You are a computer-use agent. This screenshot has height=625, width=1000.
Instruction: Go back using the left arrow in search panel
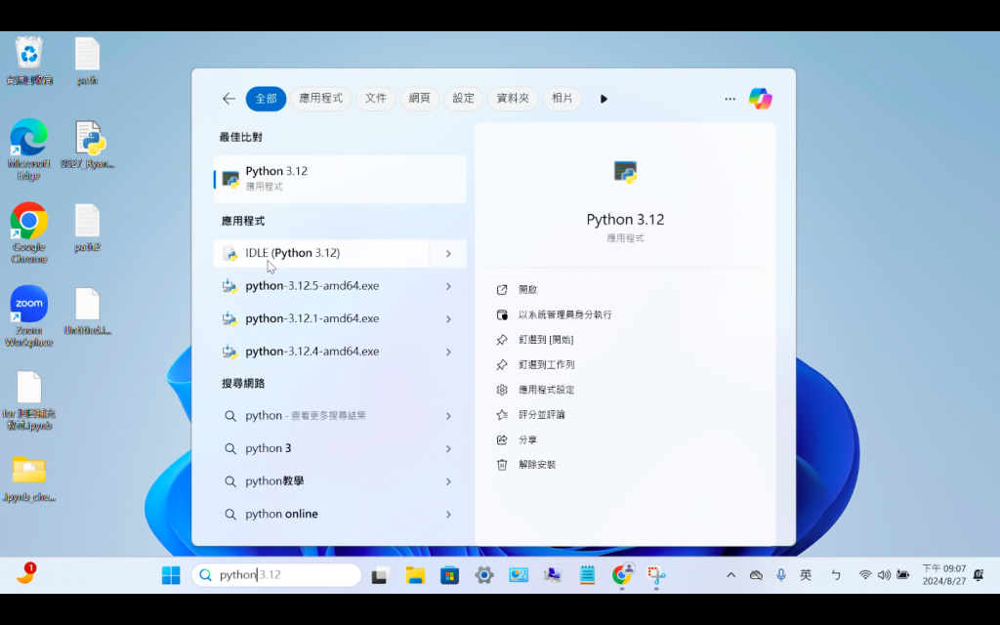coord(229,99)
